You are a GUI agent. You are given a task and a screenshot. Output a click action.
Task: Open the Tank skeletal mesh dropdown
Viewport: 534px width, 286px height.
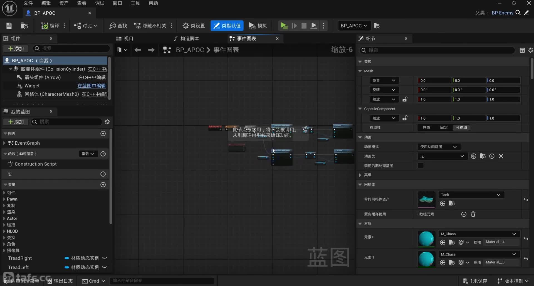point(471,195)
